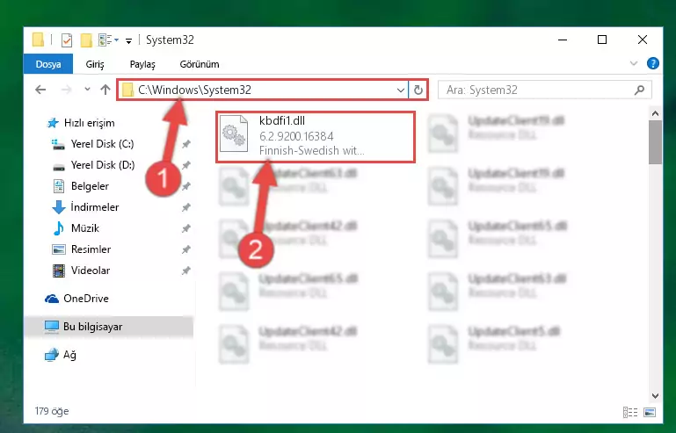Select Bu bilgisayar in navigation pane
This screenshot has height=433, width=676.
(x=109, y=327)
